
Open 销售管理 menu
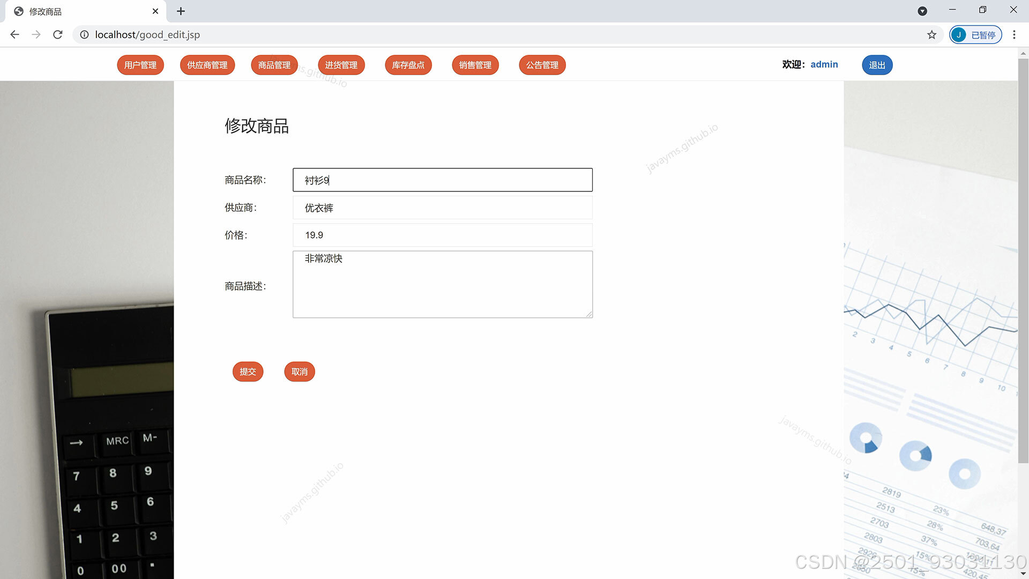pyautogui.click(x=475, y=65)
